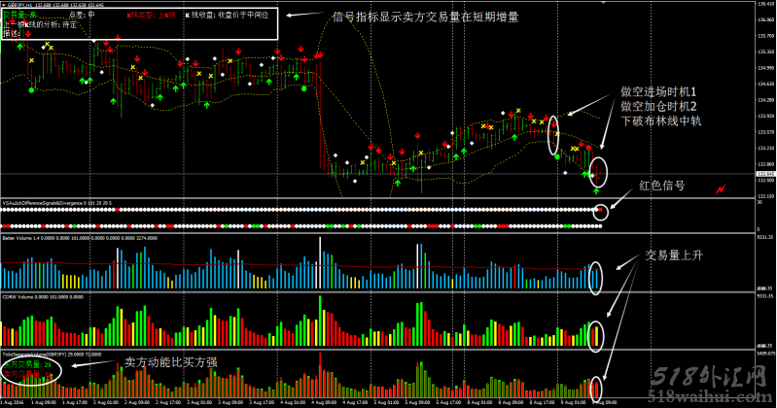The width and height of the screenshot is (777, 408).
Task: Click the red dot marker above recent candles
Action: (586, 146)
